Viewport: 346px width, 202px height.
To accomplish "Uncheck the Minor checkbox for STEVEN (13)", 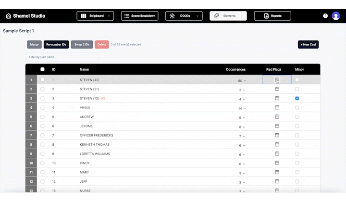I will (x=297, y=98).
